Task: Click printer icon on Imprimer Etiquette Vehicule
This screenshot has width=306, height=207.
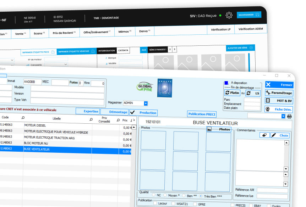Action: (x=93, y=51)
